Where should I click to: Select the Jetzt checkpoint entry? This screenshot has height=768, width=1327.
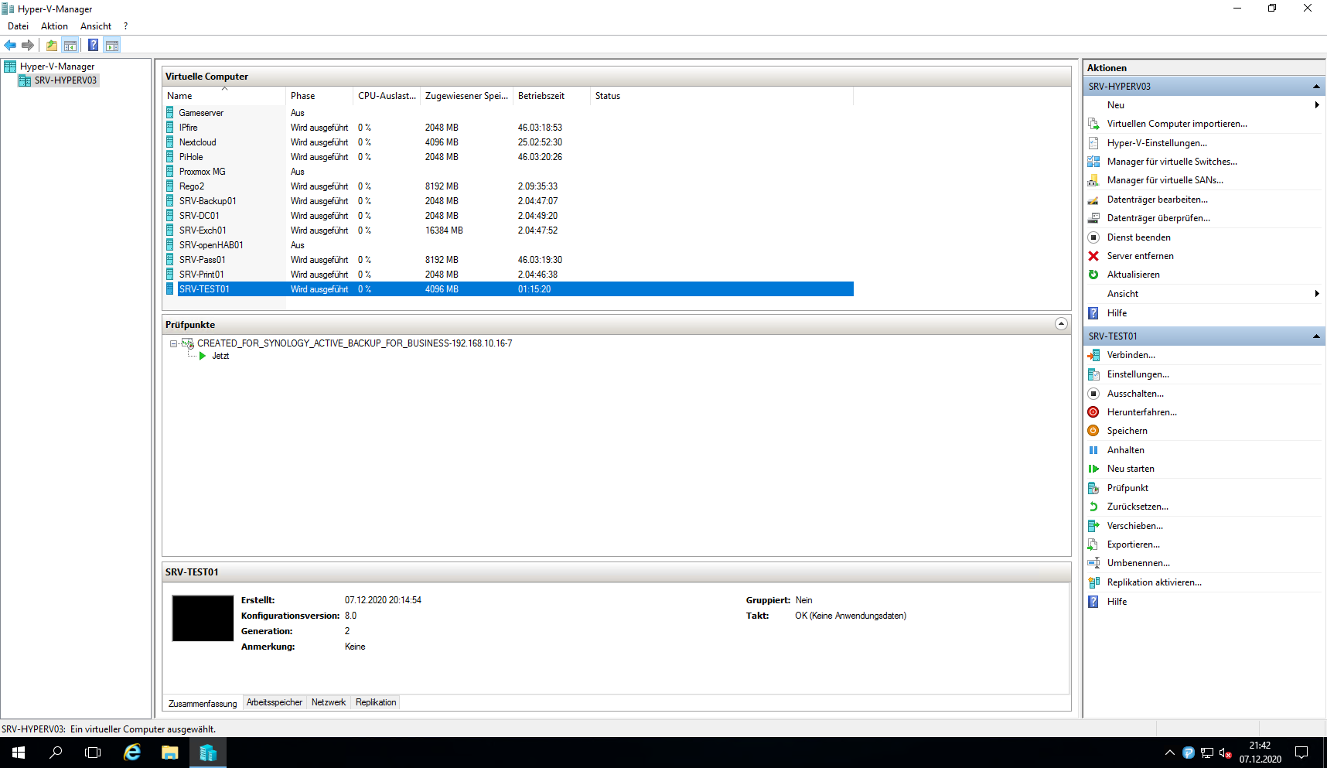220,356
